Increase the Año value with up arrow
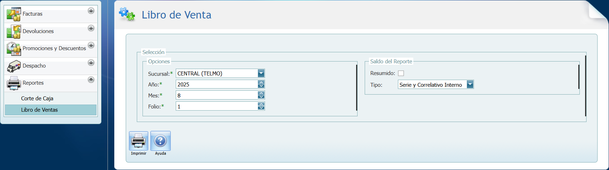Viewport: 609px width, 170px height. 261,83
